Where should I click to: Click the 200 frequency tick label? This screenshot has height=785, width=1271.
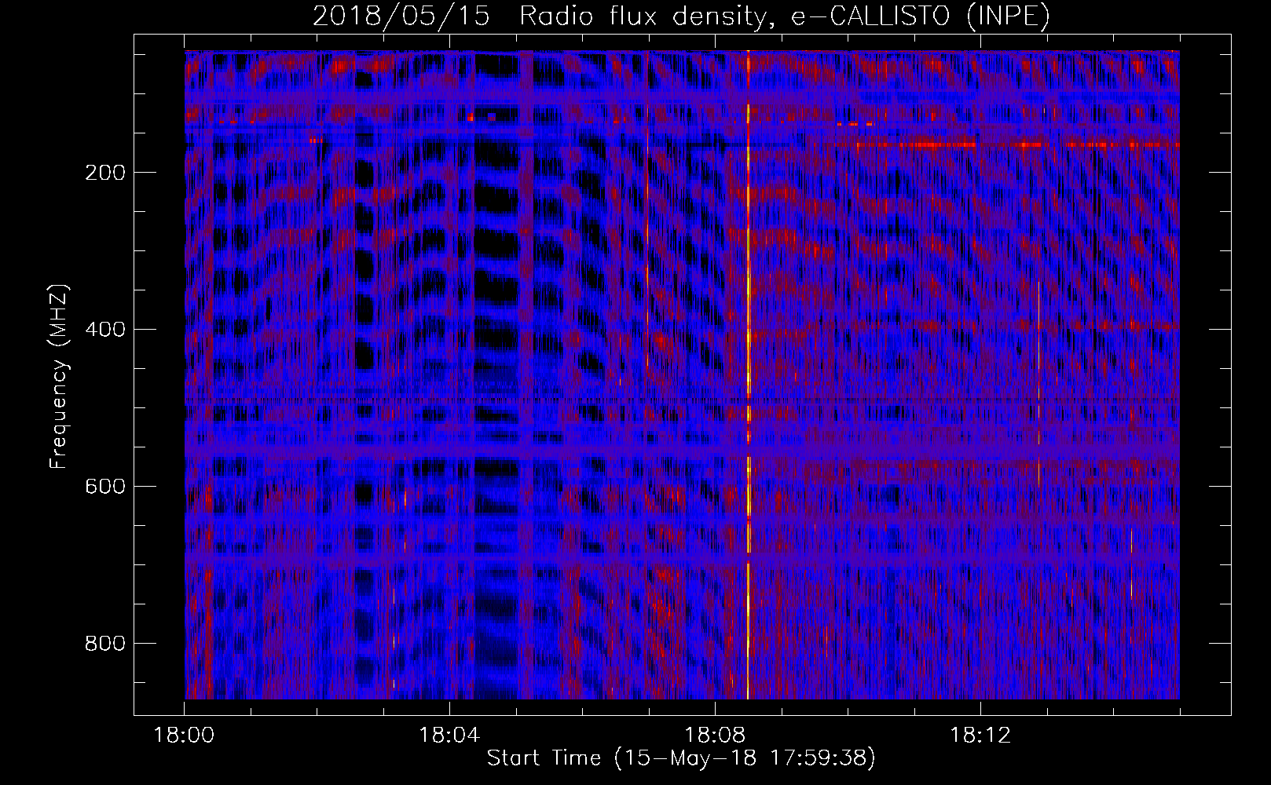point(105,173)
